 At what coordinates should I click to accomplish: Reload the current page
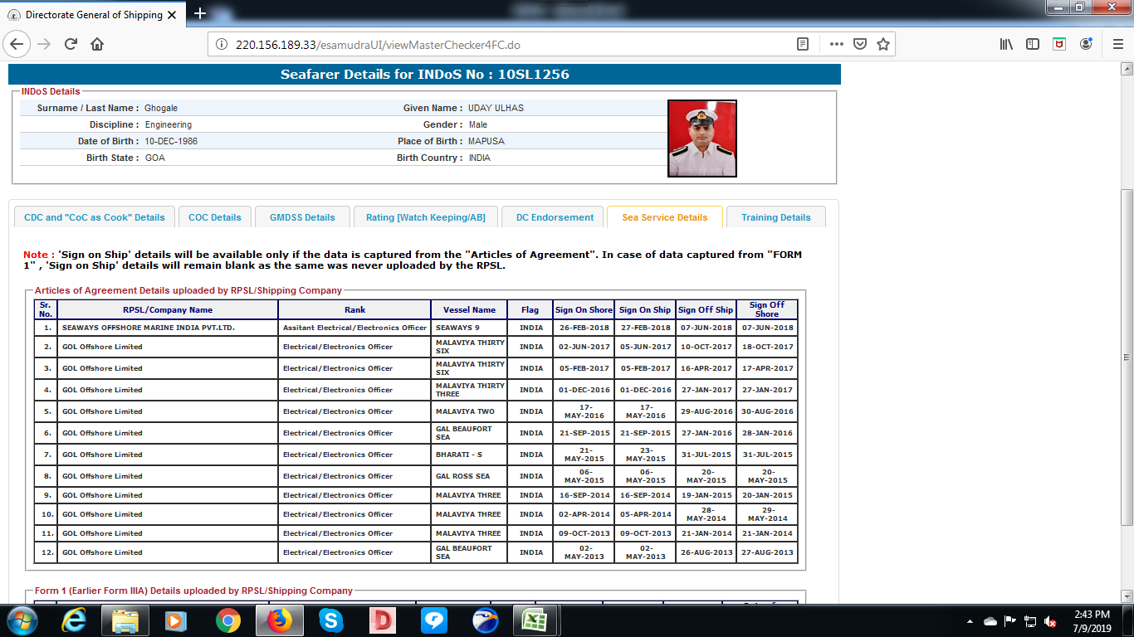(71, 44)
